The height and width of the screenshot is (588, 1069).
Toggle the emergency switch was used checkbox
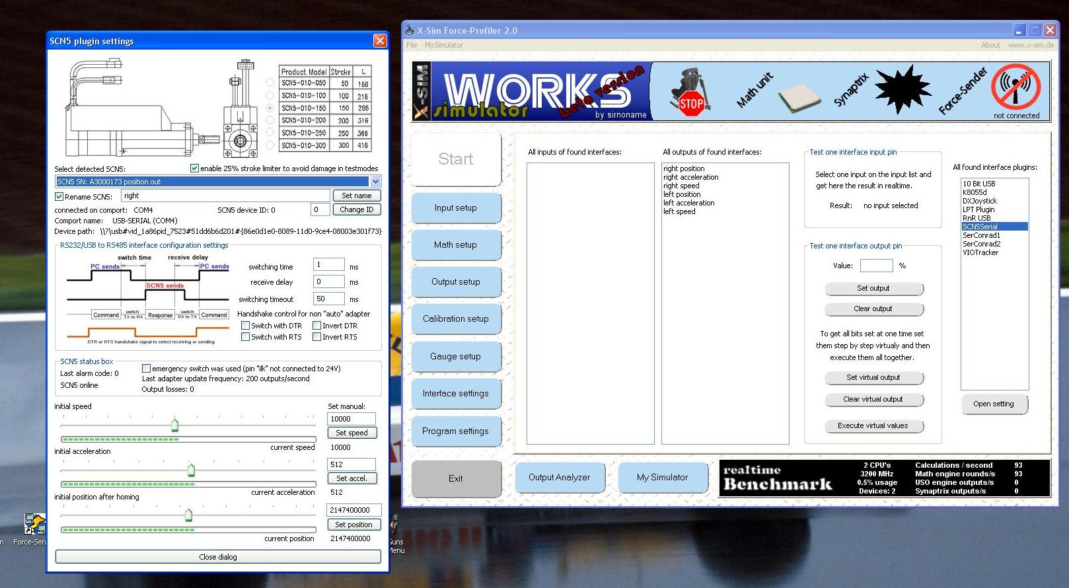tap(146, 368)
